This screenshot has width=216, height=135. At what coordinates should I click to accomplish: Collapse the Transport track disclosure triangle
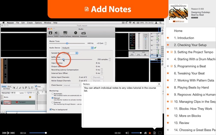(x=2, y=102)
